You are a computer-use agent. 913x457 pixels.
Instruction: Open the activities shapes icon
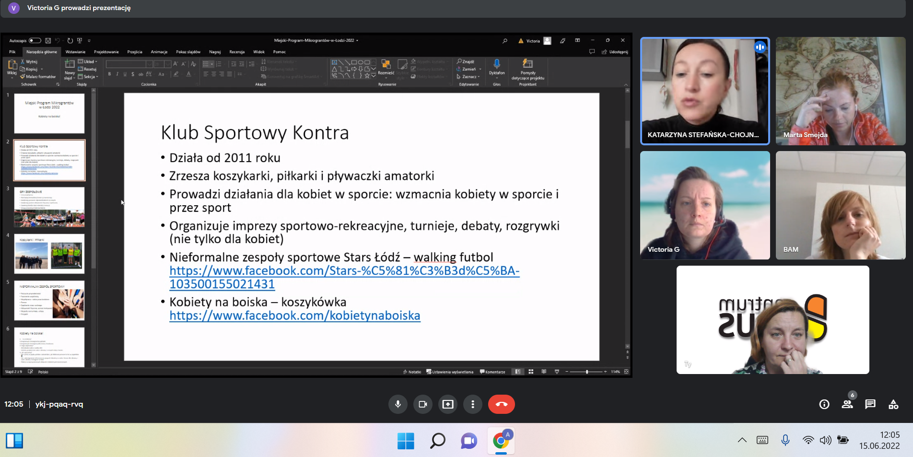tap(893, 404)
